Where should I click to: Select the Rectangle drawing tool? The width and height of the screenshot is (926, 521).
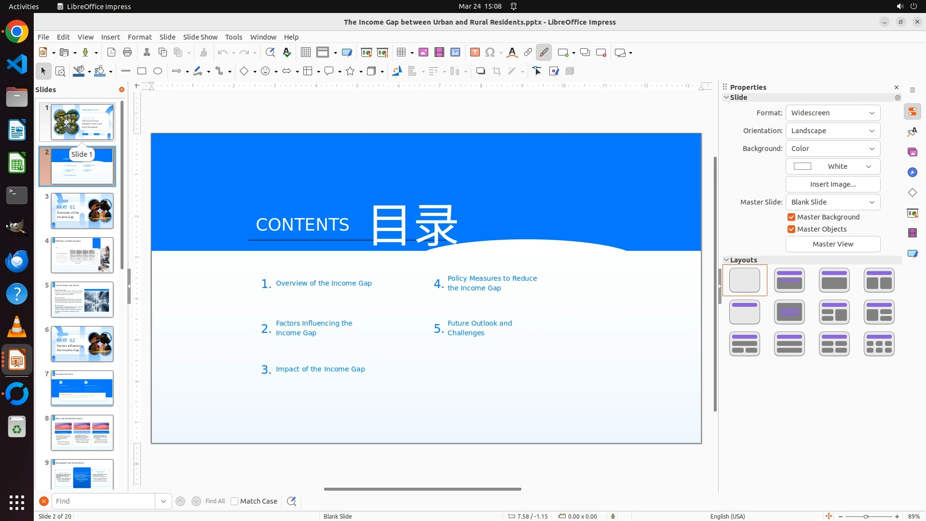pos(142,71)
